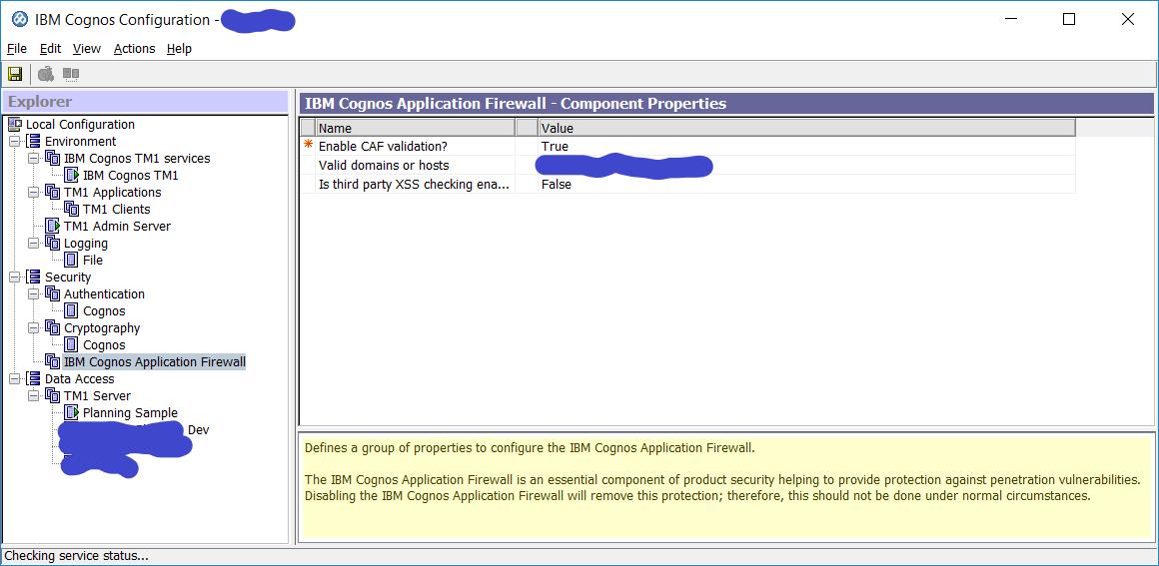1159x566 pixels.
Task: Open the Actions menu
Action: coord(135,49)
